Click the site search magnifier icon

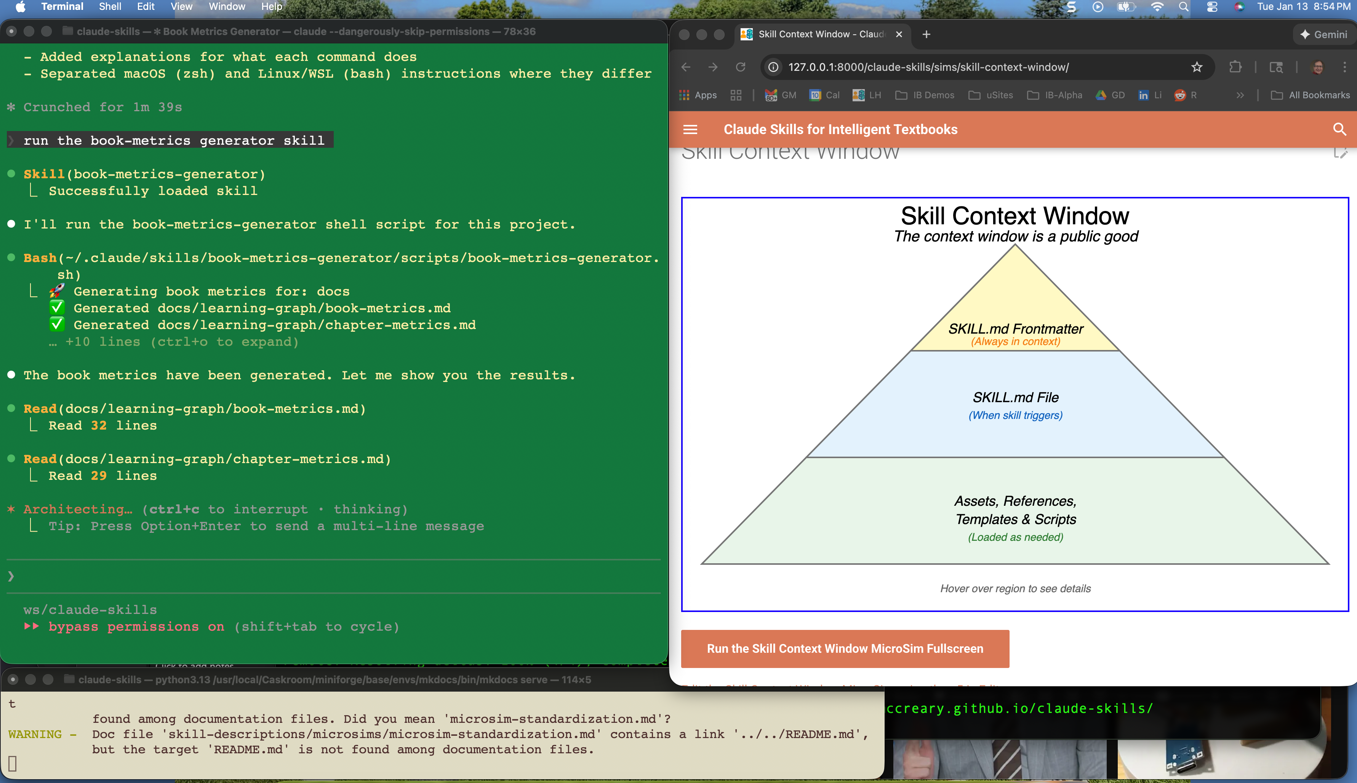[x=1339, y=129]
